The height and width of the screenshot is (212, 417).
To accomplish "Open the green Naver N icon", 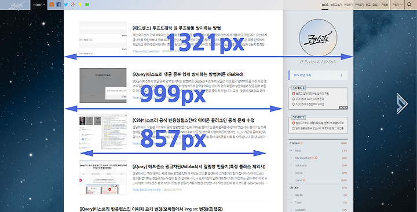I will coord(87,5).
